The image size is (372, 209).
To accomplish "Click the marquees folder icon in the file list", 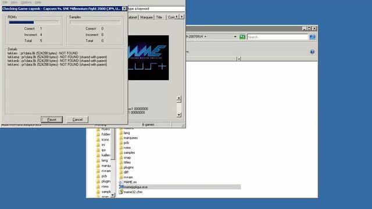I will coord(121,138).
